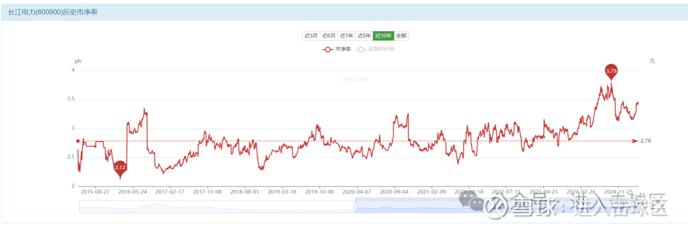Viewport: 688px width, 229px height.
Task: Show 全部 historical data
Action: pos(401,36)
